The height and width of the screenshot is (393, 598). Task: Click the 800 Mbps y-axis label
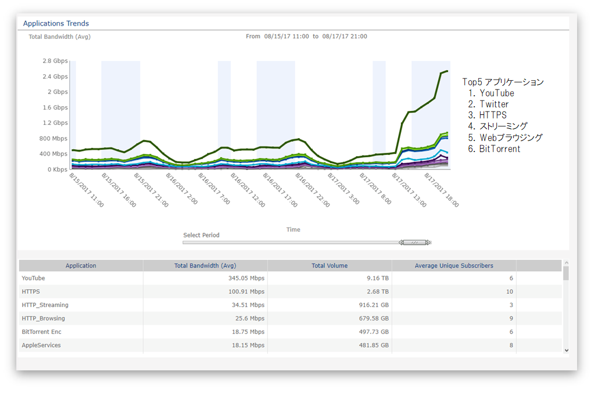point(53,139)
